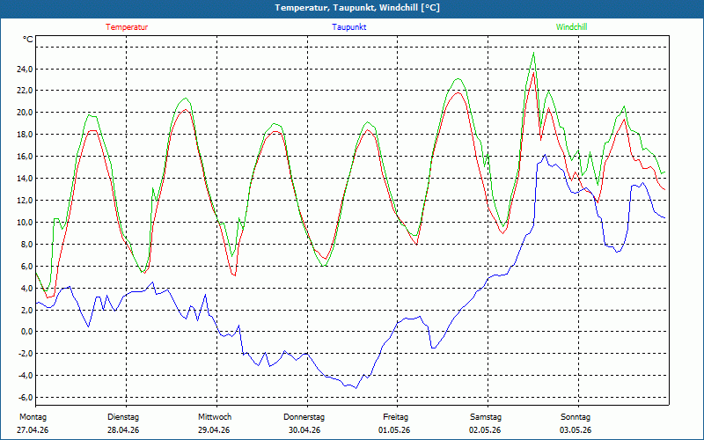Click the chart title bar text
The height and width of the screenshot is (440, 704).
(357, 8)
